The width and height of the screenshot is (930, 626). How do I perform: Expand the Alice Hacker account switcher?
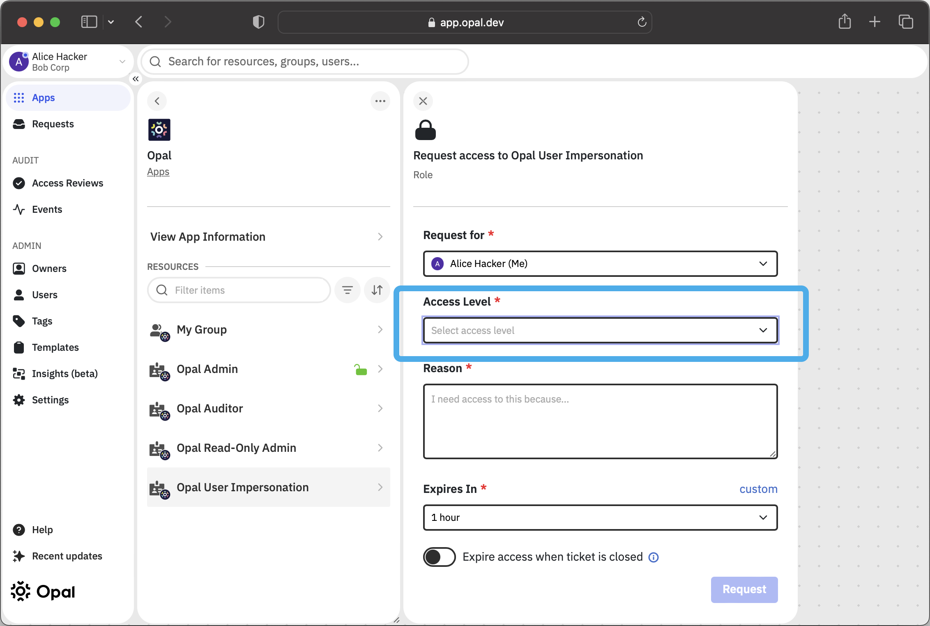pyautogui.click(x=122, y=62)
